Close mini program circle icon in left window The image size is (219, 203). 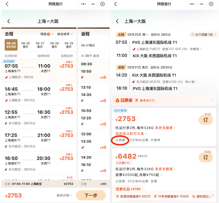[103, 4]
